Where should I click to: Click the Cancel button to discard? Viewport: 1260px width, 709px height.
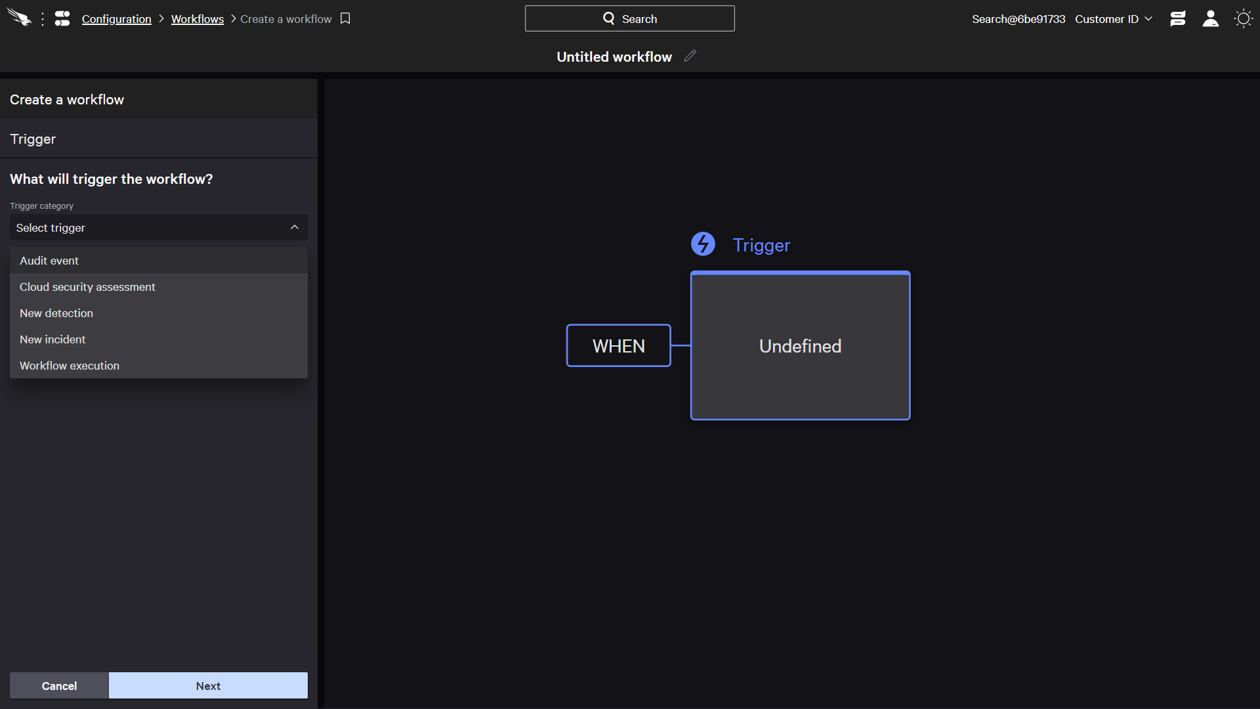pyautogui.click(x=59, y=685)
